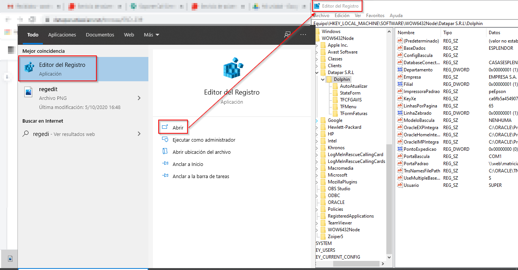Choose Abrir ubicación del archivo
The height and width of the screenshot is (270, 518).
[202, 152]
